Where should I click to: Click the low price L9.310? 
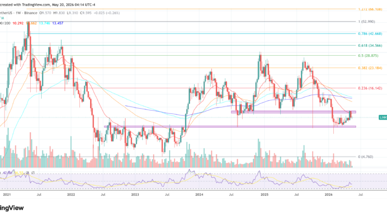pos(73,13)
